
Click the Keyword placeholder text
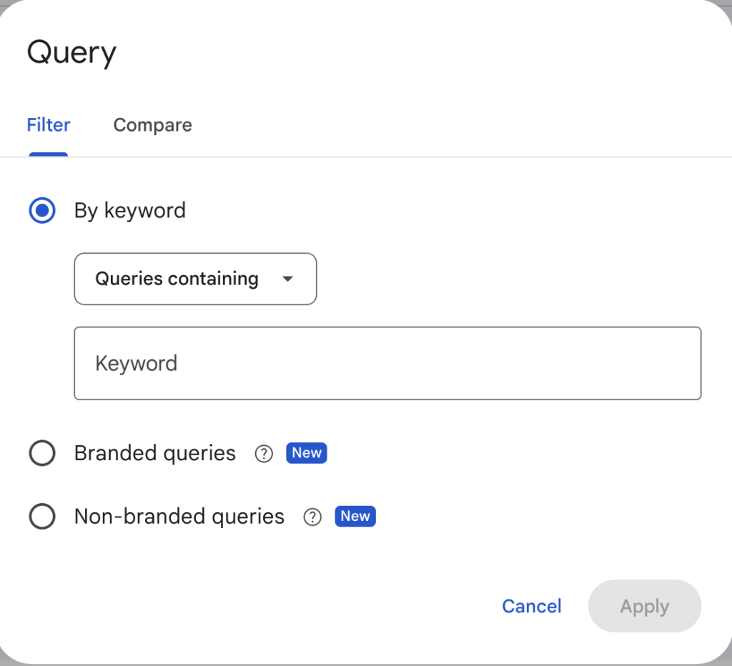[137, 363]
